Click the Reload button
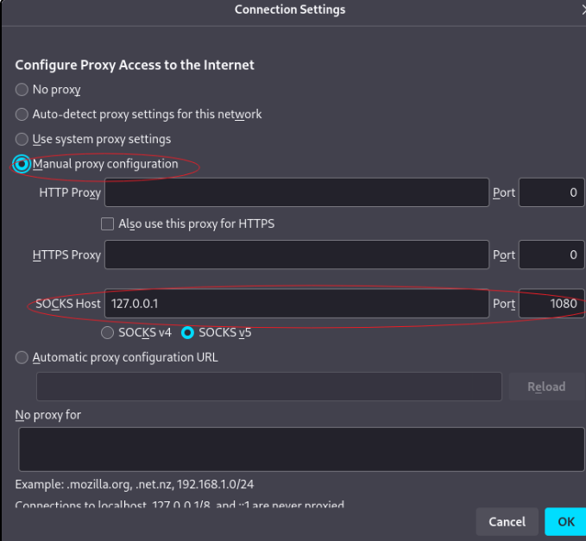The image size is (586, 541). [x=546, y=387]
